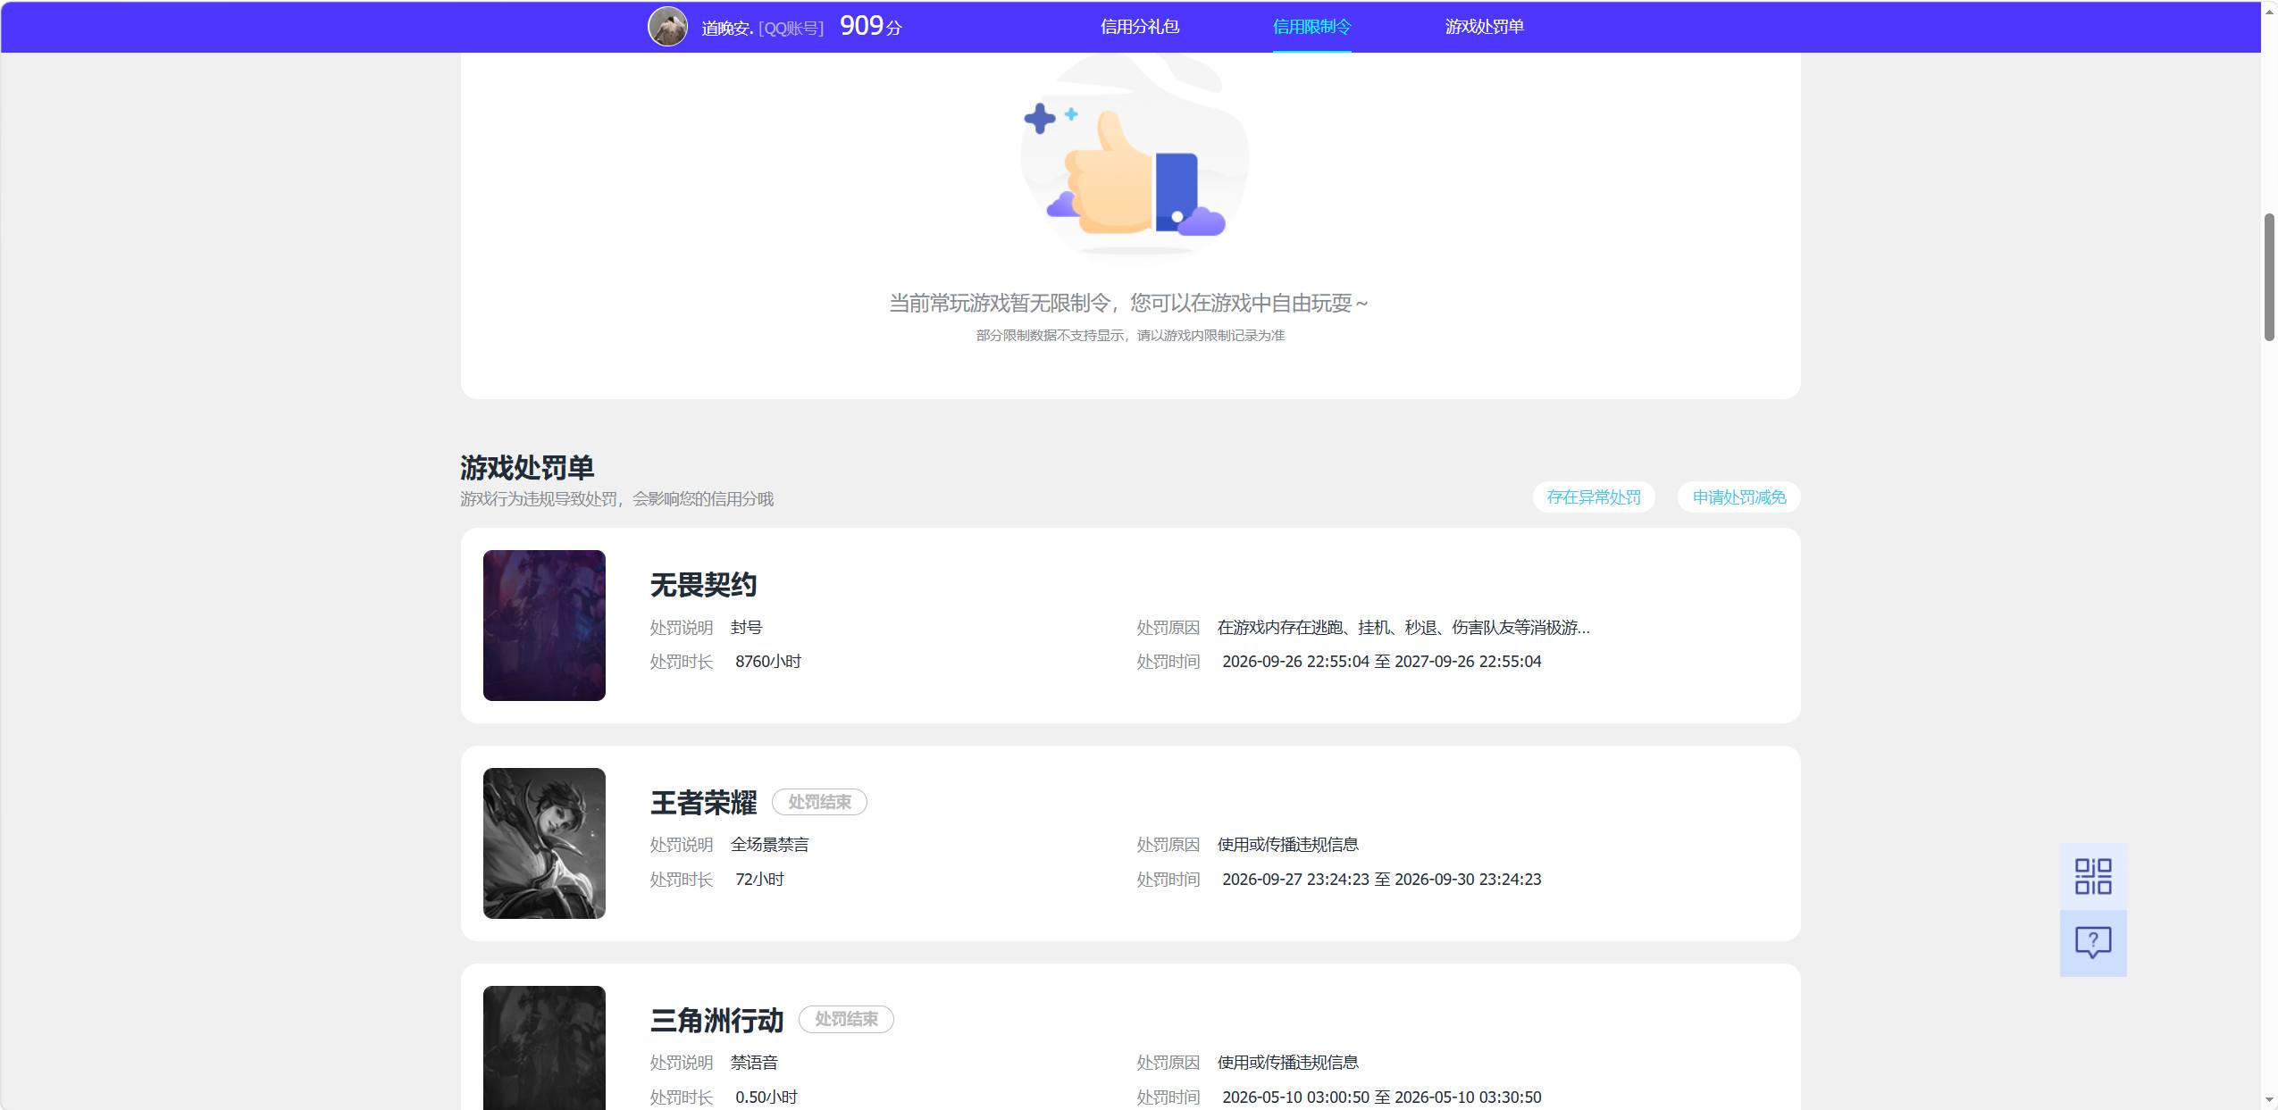
Task: Click 使用或传播违规信息 reason under 三角洲行动
Action: pyautogui.click(x=1287, y=1063)
